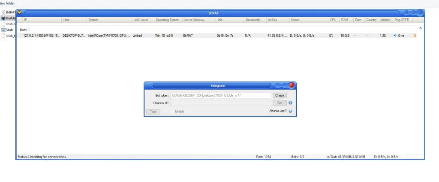This screenshot has width=439, height=182.
Task: Click the UAC Level column header
Action: tap(141, 20)
